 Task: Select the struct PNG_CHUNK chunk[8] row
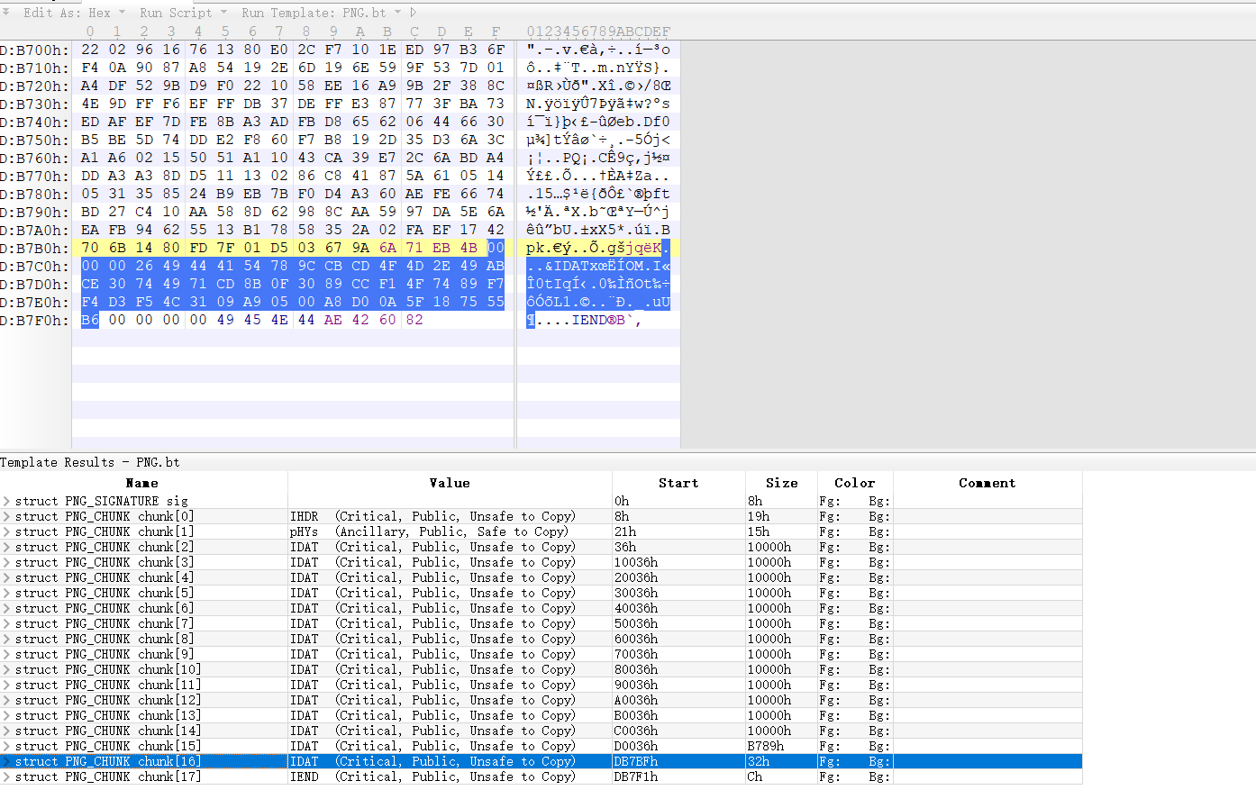tap(541, 640)
